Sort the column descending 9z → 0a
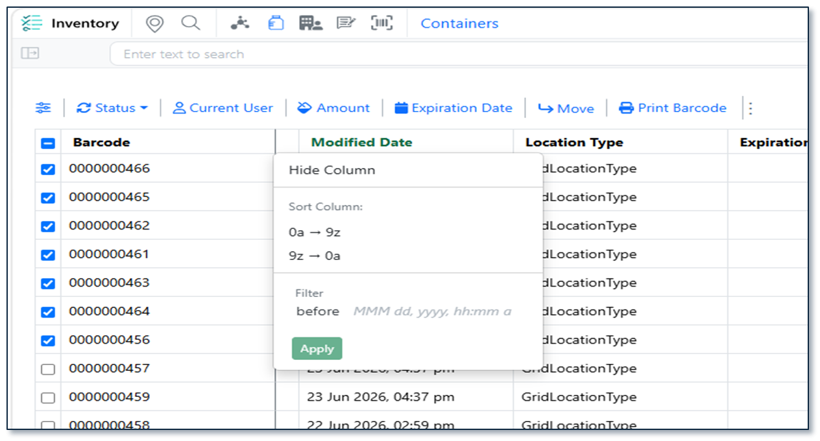This screenshot has height=441, width=820. (x=315, y=256)
